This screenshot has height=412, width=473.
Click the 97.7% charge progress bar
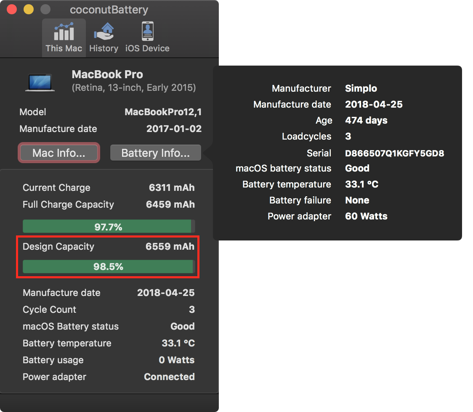coord(109,226)
